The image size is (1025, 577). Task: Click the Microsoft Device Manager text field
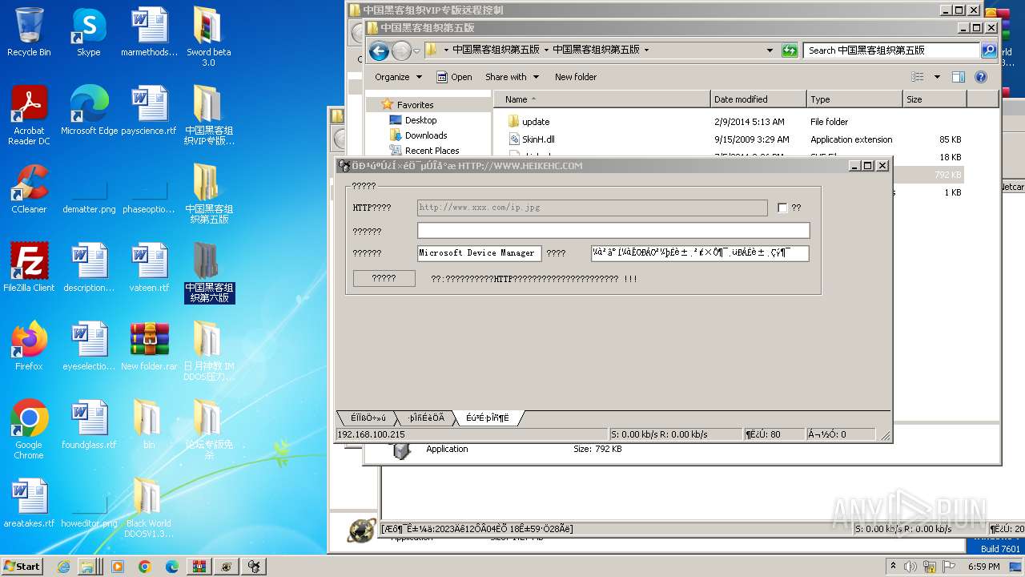480,252
